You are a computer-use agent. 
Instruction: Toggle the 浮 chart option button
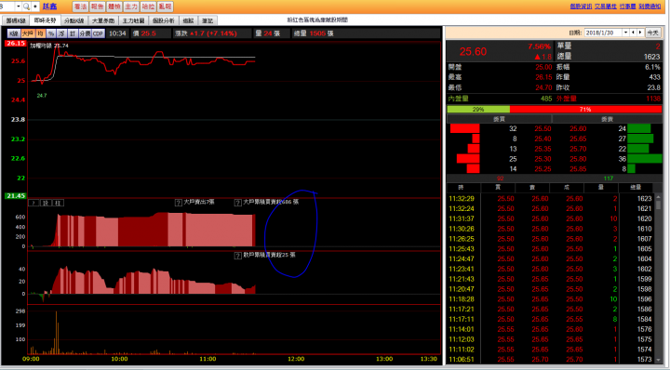coord(62,33)
